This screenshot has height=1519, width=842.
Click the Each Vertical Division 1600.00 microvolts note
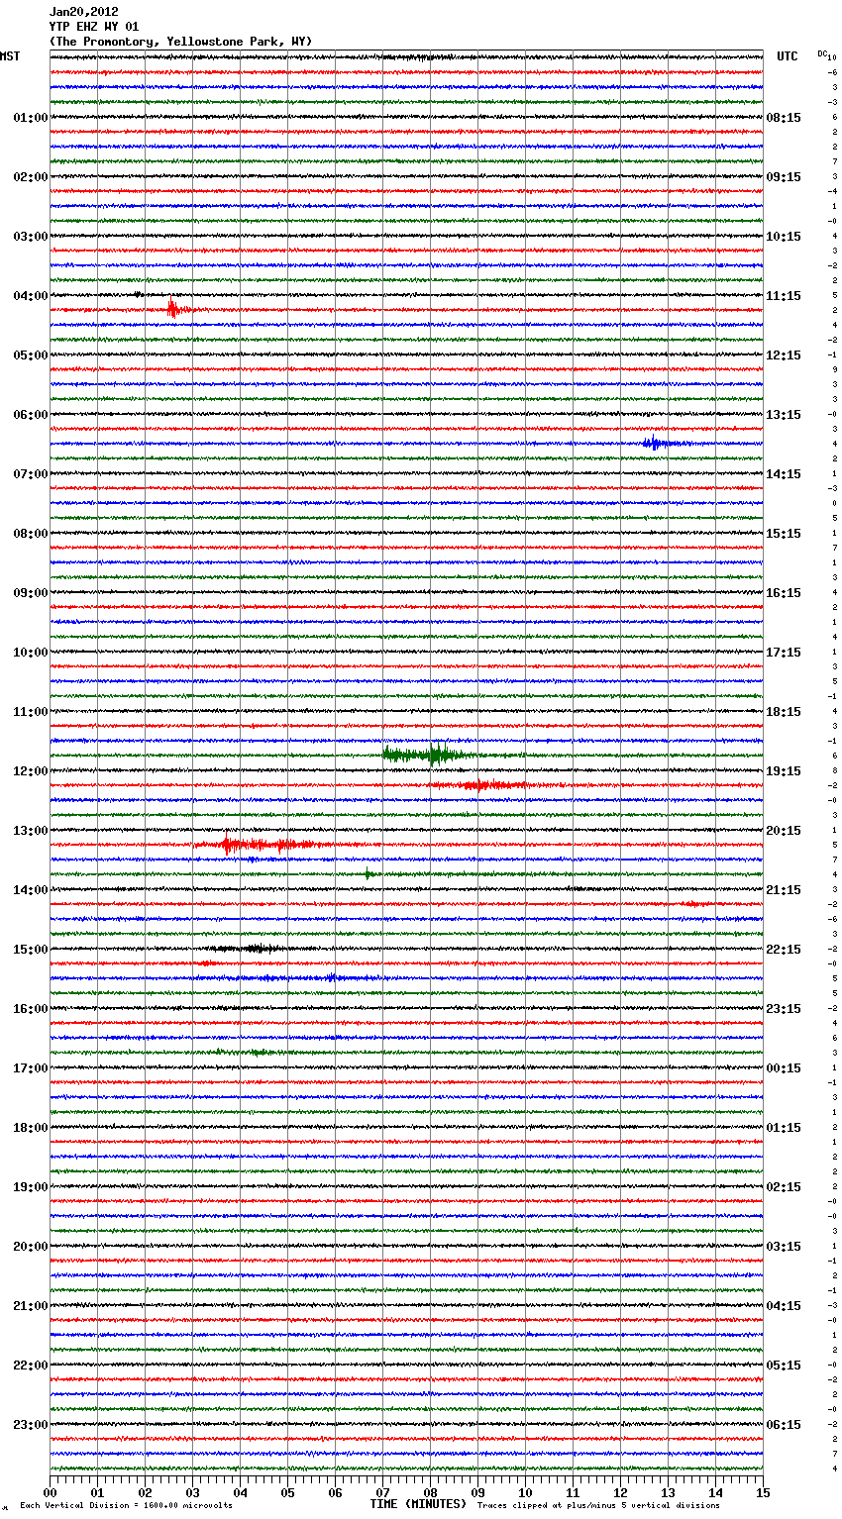[x=126, y=1506]
